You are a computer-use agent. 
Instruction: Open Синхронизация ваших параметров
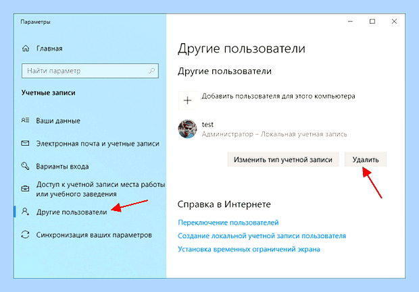(x=94, y=235)
